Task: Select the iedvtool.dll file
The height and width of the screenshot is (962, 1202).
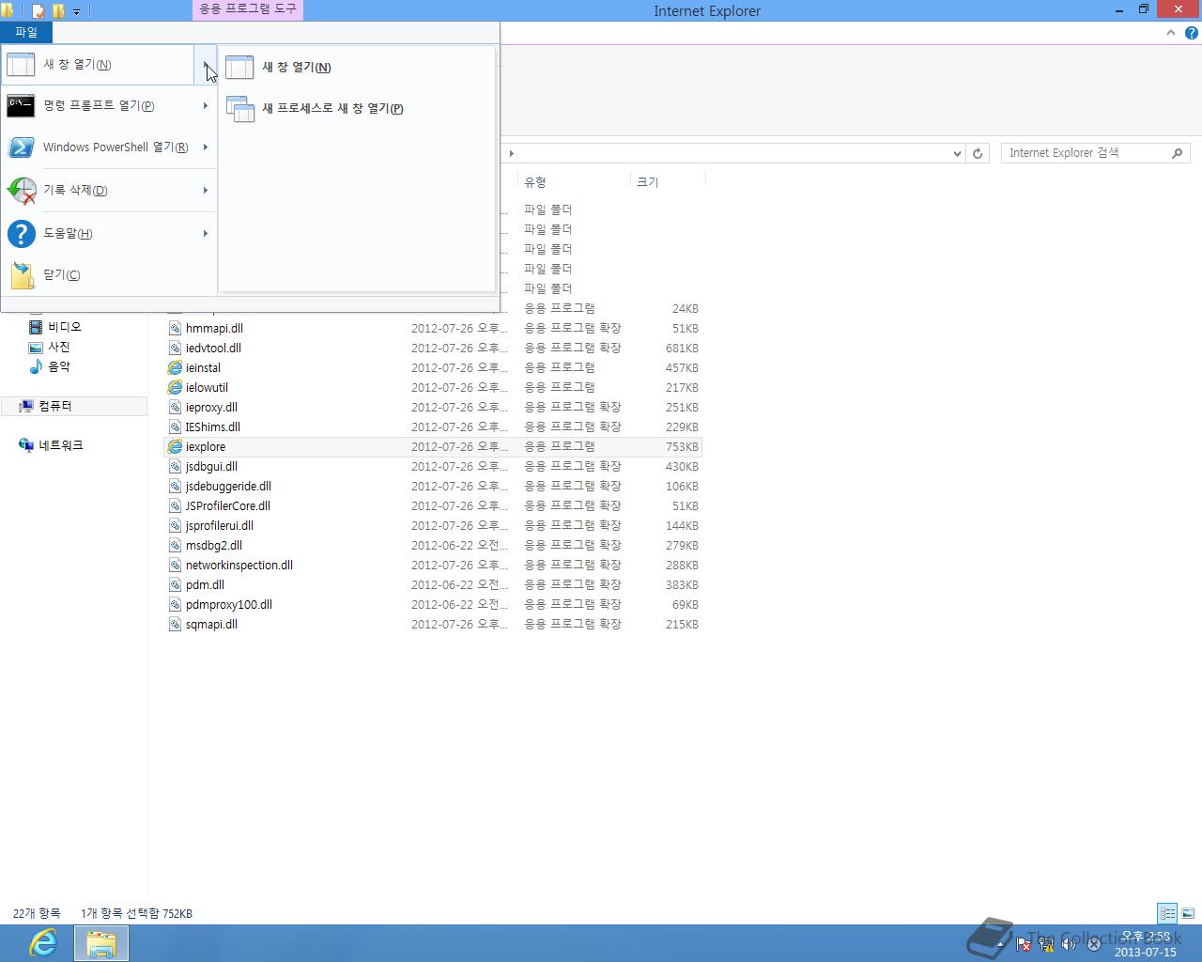Action: coord(213,349)
